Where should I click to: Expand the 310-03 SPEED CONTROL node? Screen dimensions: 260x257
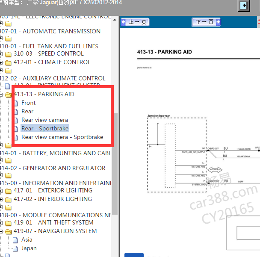pos(1,54)
